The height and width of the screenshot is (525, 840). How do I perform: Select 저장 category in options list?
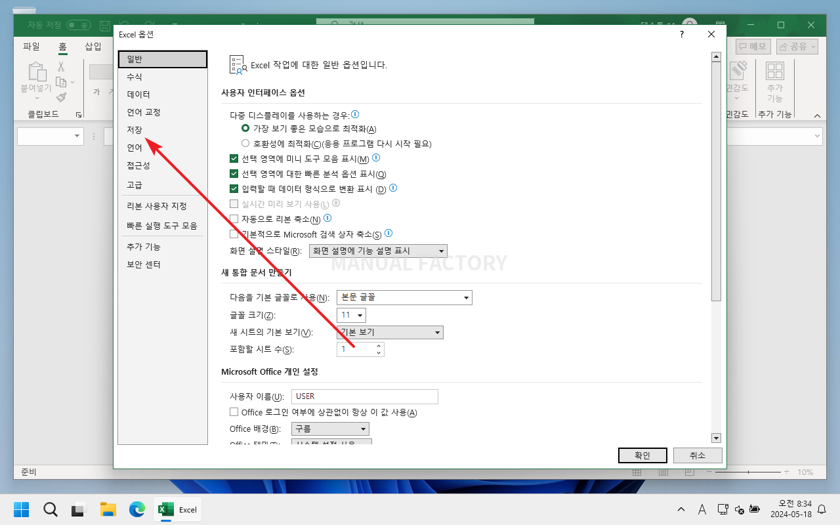(x=163, y=130)
